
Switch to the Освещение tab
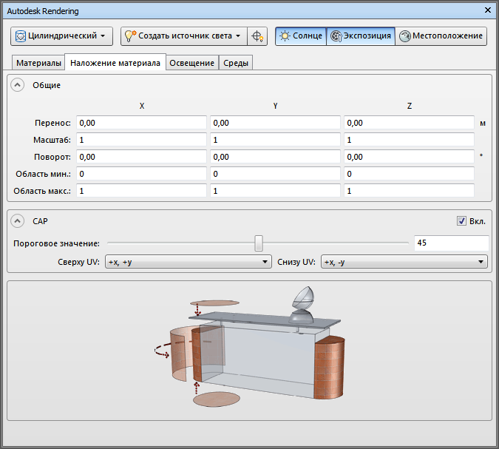click(191, 63)
